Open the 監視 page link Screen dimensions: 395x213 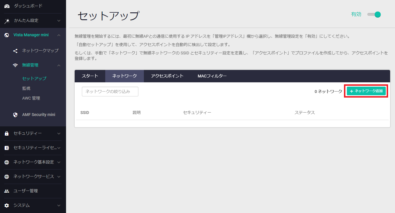point(26,88)
